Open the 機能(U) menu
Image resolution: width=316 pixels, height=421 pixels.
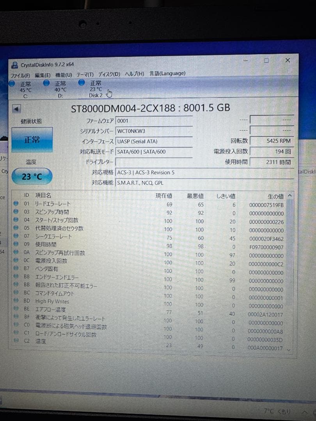click(x=64, y=75)
